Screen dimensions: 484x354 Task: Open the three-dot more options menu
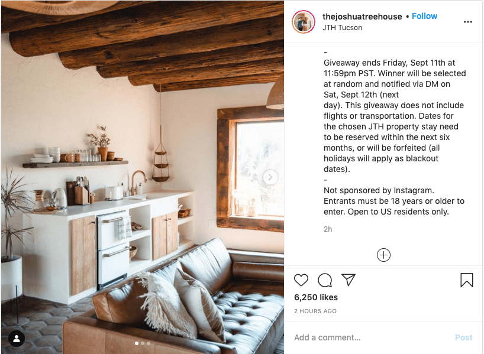coord(467,22)
